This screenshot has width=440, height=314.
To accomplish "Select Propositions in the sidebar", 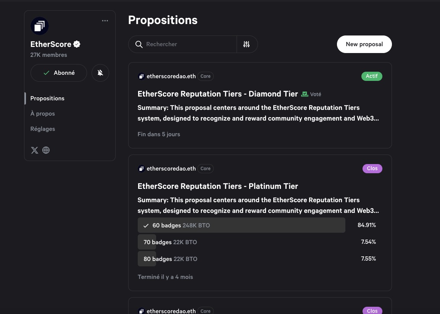I will click(47, 98).
